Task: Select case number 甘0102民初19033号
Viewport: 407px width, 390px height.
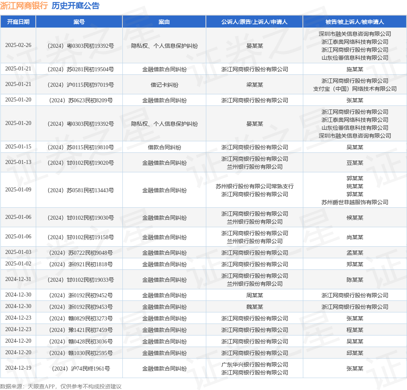Action: pos(81,280)
